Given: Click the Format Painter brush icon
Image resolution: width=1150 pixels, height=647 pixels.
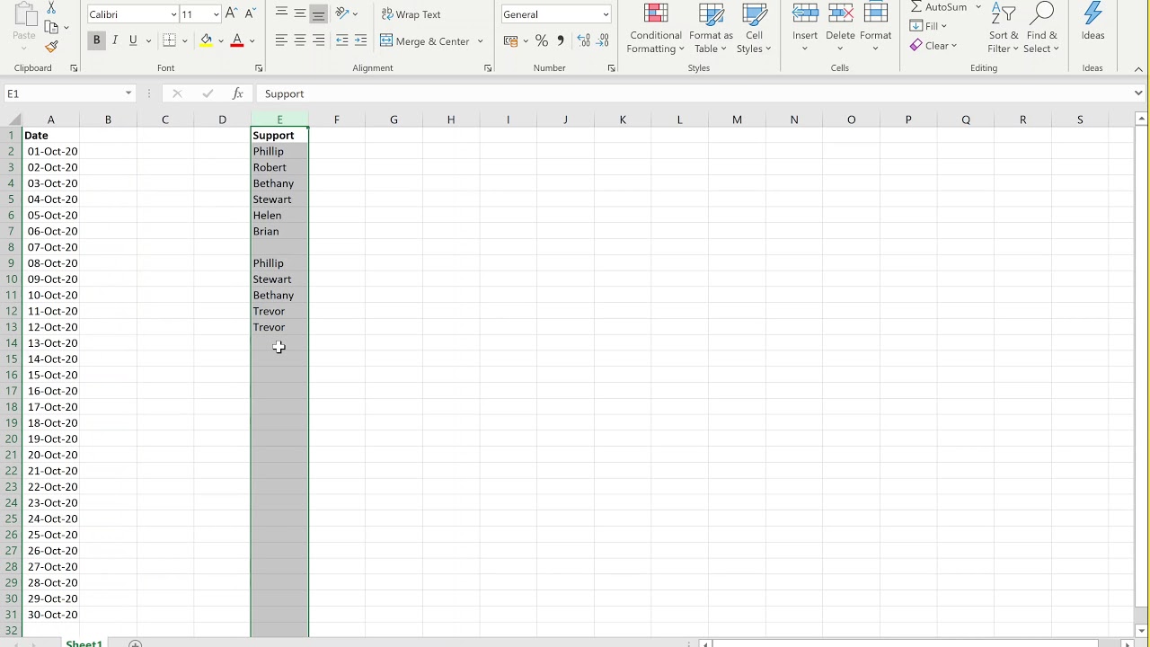Looking at the screenshot, I should (51, 47).
